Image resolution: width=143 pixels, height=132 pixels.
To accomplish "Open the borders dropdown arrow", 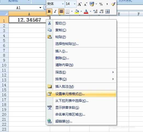I will (x=72, y=12).
